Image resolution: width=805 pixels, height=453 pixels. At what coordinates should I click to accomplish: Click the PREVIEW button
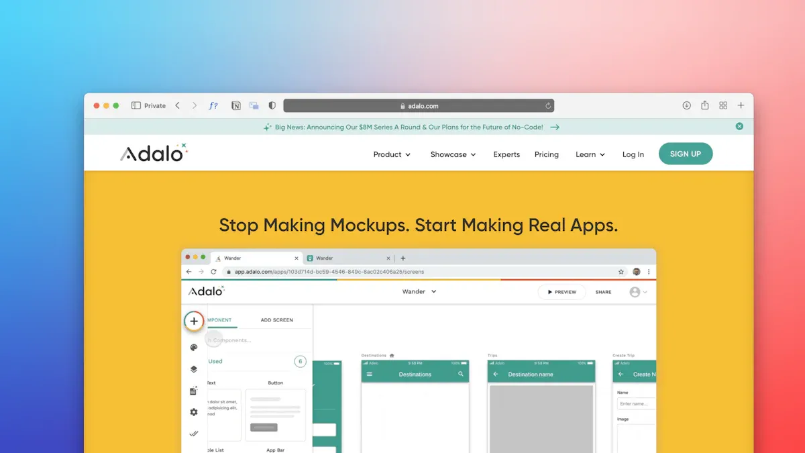(562, 292)
